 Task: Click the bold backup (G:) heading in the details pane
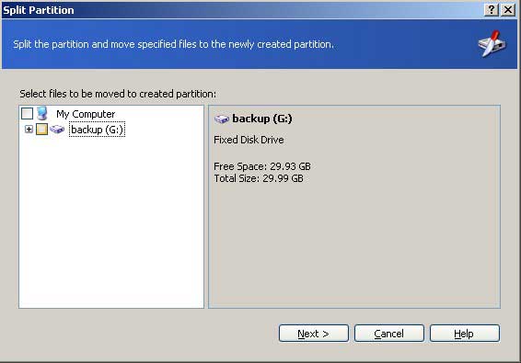pyautogui.click(x=262, y=119)
